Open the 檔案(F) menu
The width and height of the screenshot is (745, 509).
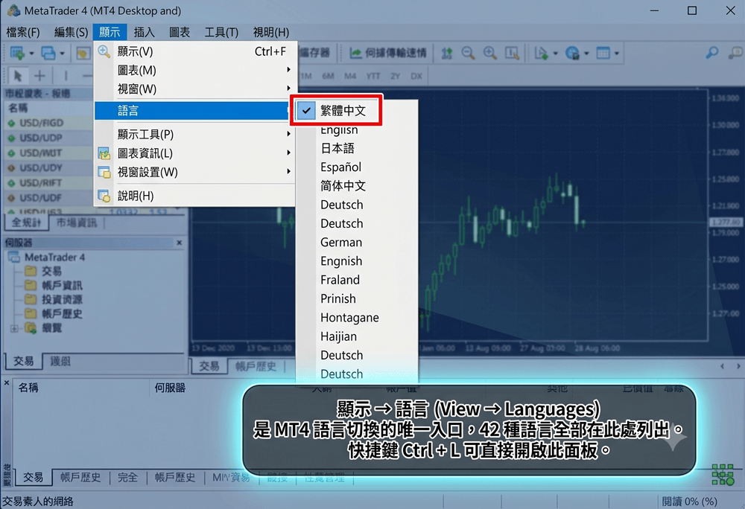[23, 32]
